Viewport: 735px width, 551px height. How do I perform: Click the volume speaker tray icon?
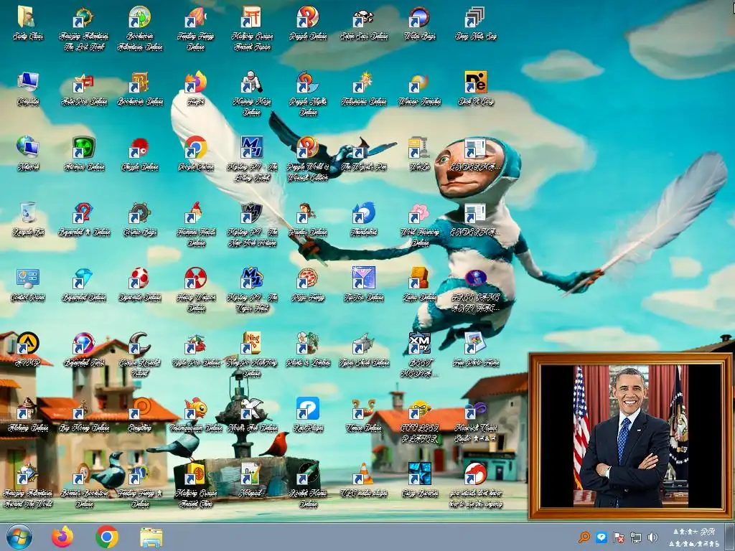coord(652,537)
